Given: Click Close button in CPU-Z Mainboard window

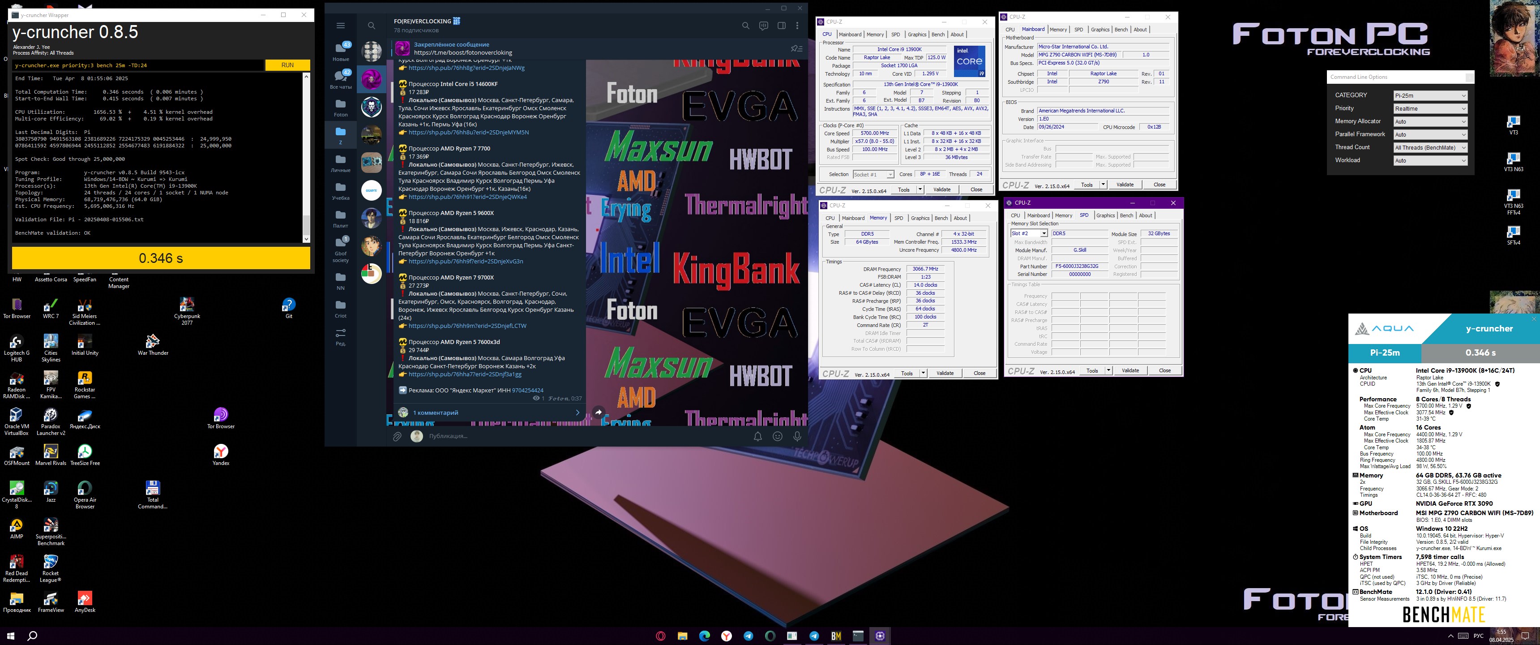Looking at the screenshot, I should (x=1159, y=185).
